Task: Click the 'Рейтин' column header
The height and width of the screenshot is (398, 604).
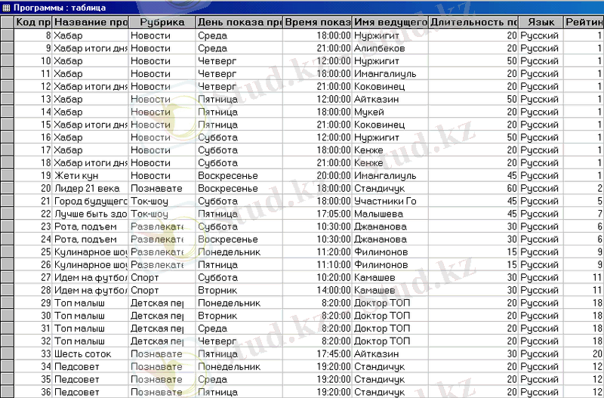Action: [584, 22]
